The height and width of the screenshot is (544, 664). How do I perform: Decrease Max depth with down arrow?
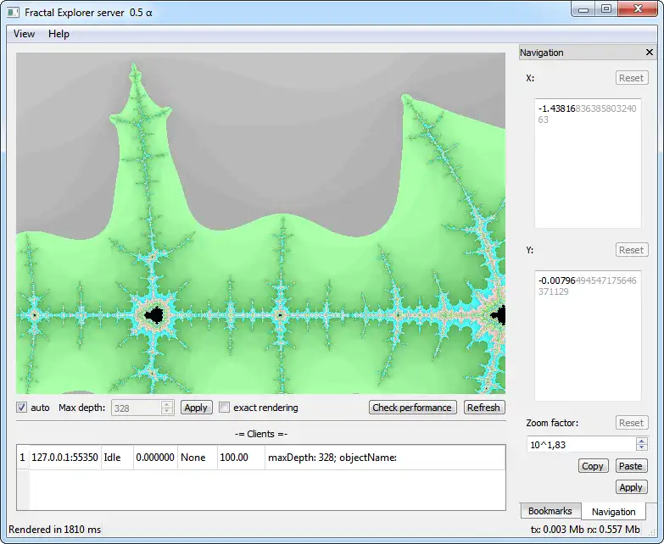[167, 411]
